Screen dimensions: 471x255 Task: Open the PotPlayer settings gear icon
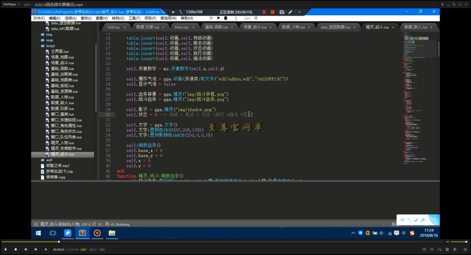[455, 249]
